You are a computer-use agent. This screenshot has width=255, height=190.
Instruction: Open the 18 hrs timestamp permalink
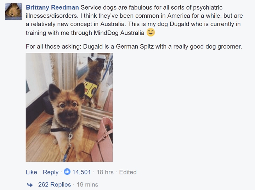pos(105,172)
